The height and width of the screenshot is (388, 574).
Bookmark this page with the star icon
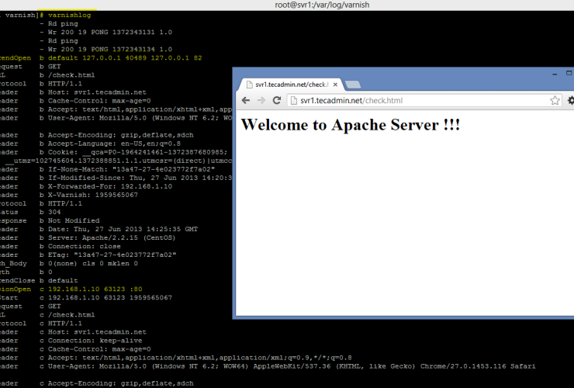pos(555,100)
